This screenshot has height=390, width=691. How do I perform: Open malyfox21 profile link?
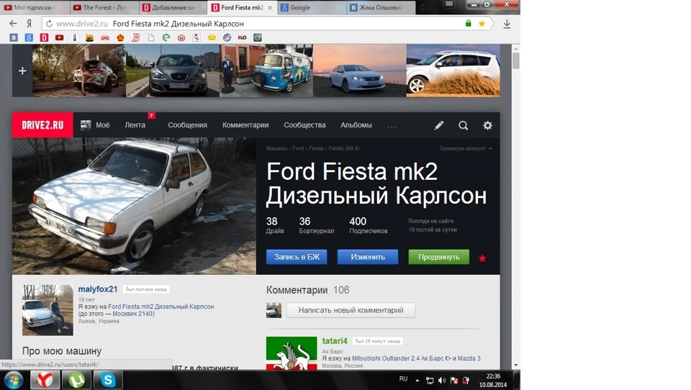98,289
